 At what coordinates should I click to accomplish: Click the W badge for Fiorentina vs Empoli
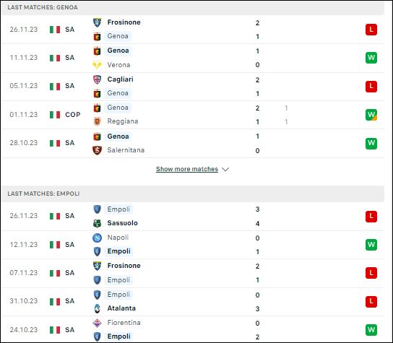pos(371,330)
